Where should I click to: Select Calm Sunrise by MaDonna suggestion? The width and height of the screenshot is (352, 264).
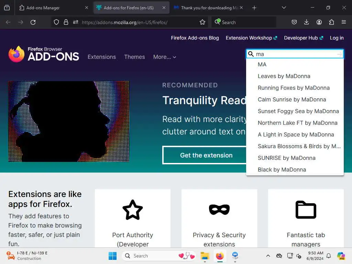click(x=295, y=99)
